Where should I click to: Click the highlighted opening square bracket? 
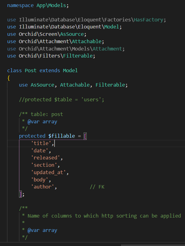click(x=85, y=136)
